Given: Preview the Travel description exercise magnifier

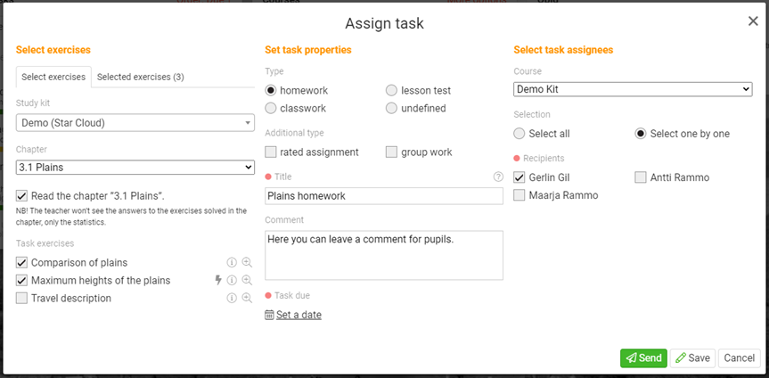Looking at the screenshot, I should tap(247, 299).
